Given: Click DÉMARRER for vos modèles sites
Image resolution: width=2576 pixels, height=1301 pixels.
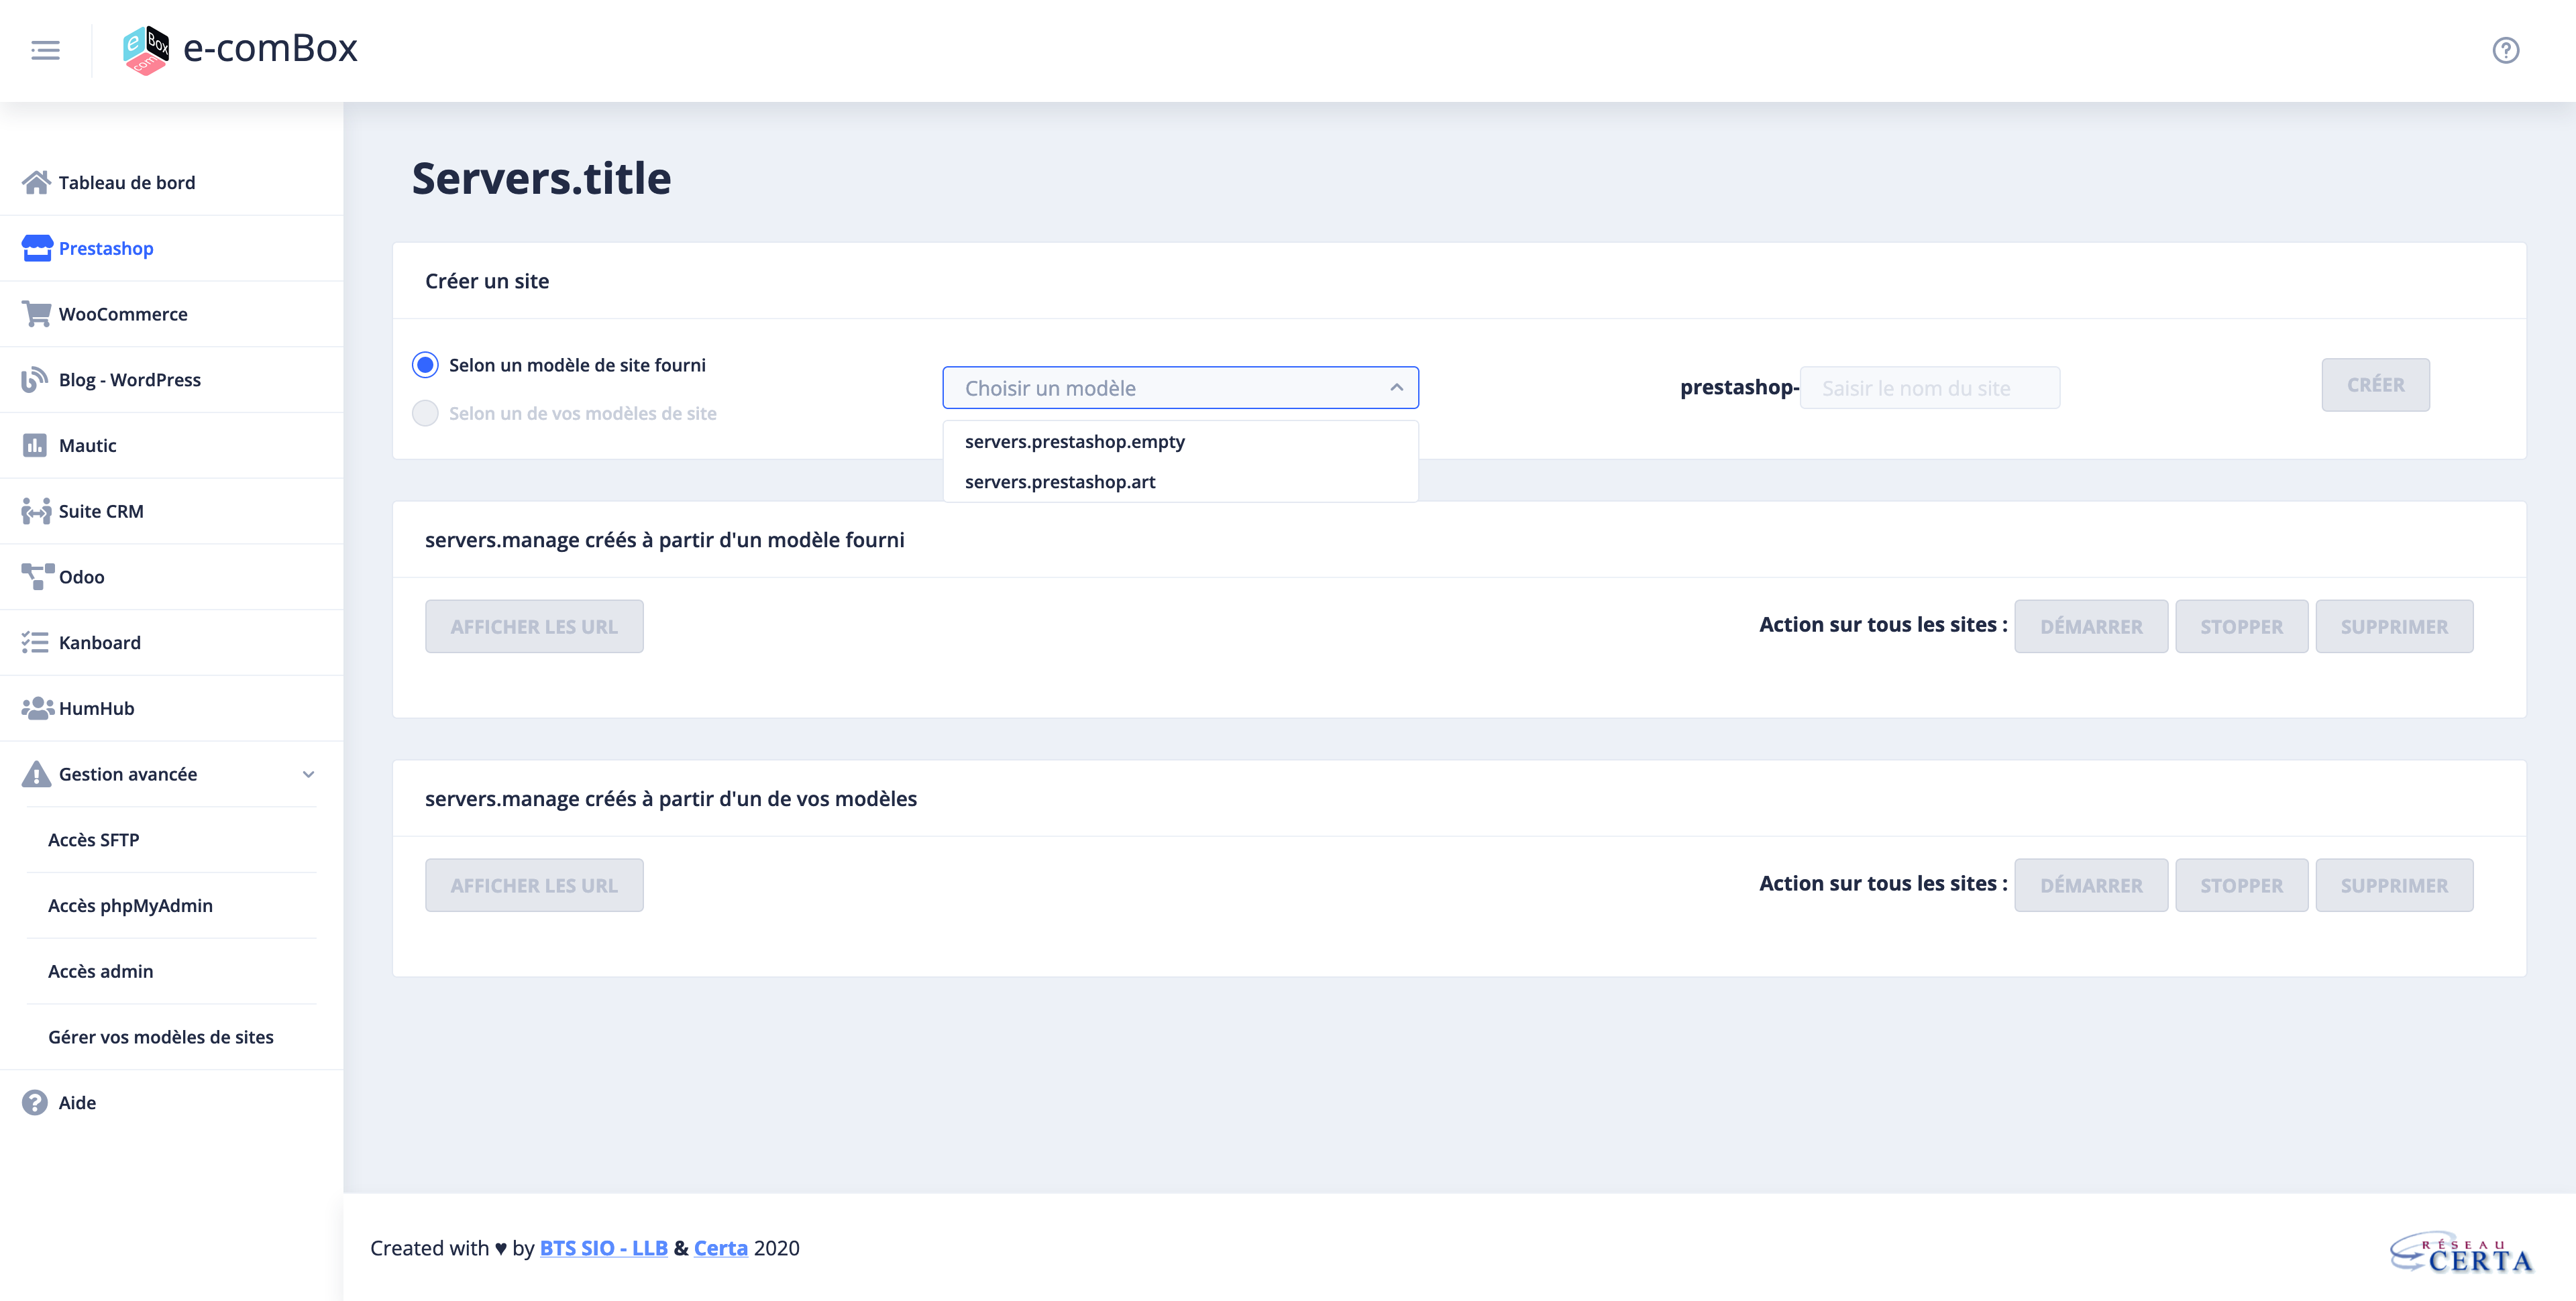Looking at the screenshot, I should click(2091, 886).
